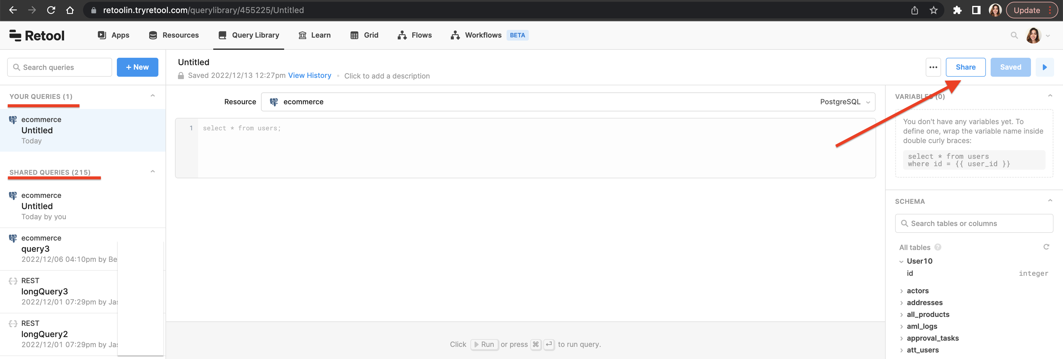The width and height of the screenshot is (1063, 359).
Task: Open the longQuery2 REST query
Action: (x=82, y=334)
